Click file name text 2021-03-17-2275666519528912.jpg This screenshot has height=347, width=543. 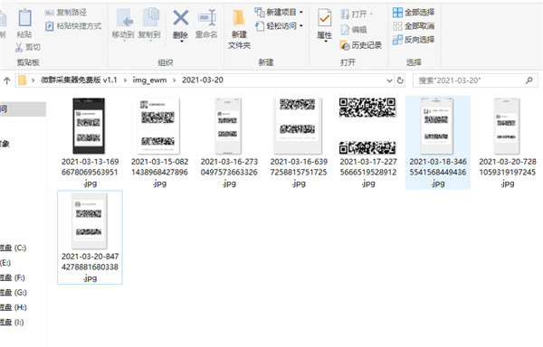coord(368,173)
